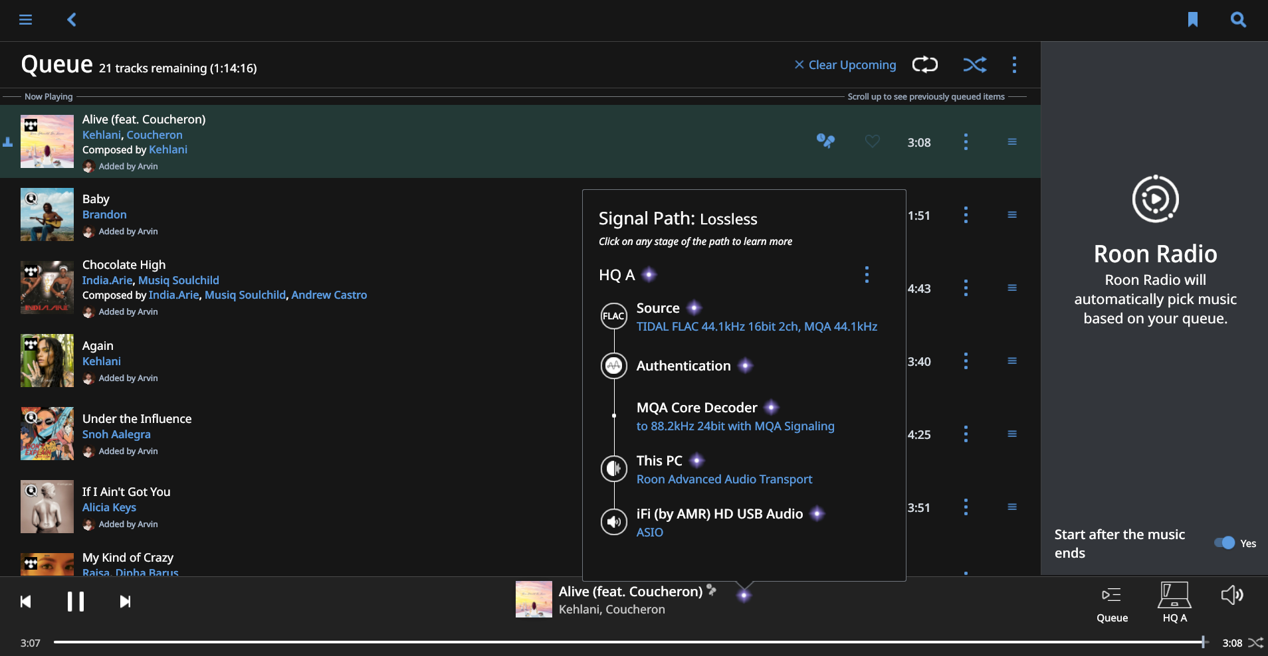
Task: Open the HQ A zone three-dot menu
Action: click(867, 274)
